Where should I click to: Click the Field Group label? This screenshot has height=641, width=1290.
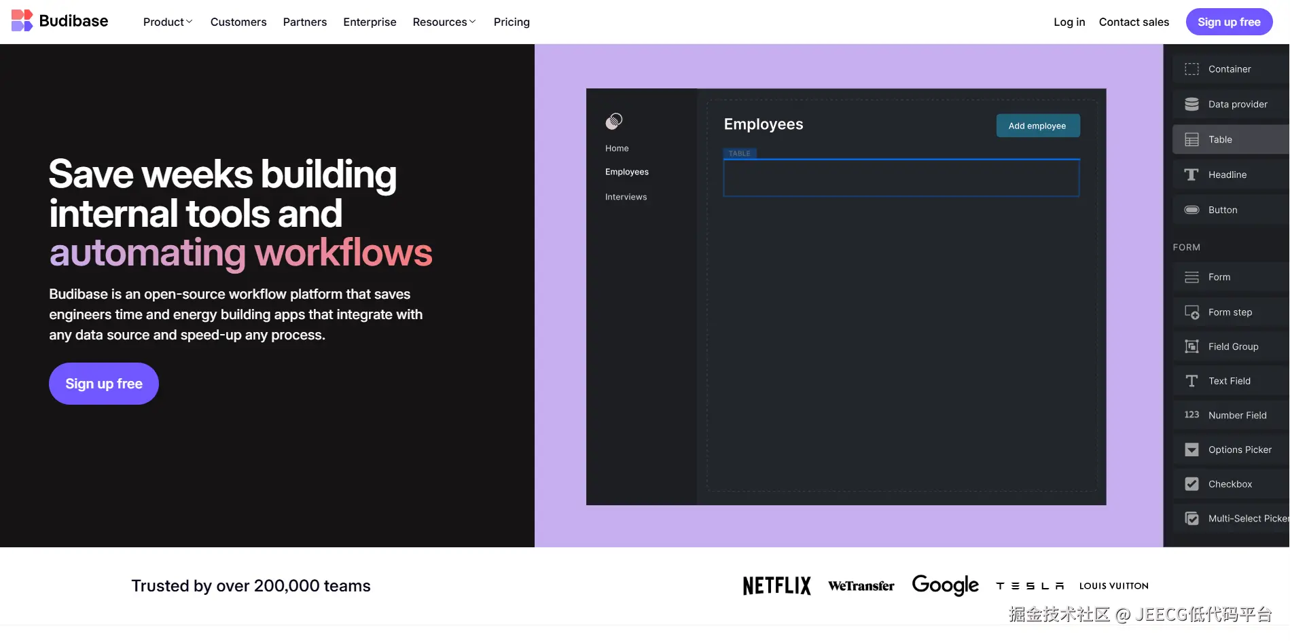[x=1234, y=346]
